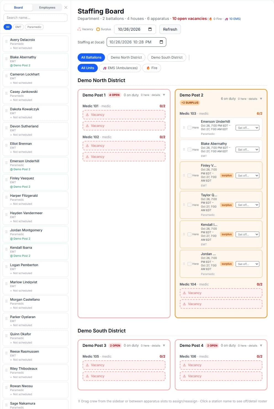Filter employees by EMT chip

(18, 27)
